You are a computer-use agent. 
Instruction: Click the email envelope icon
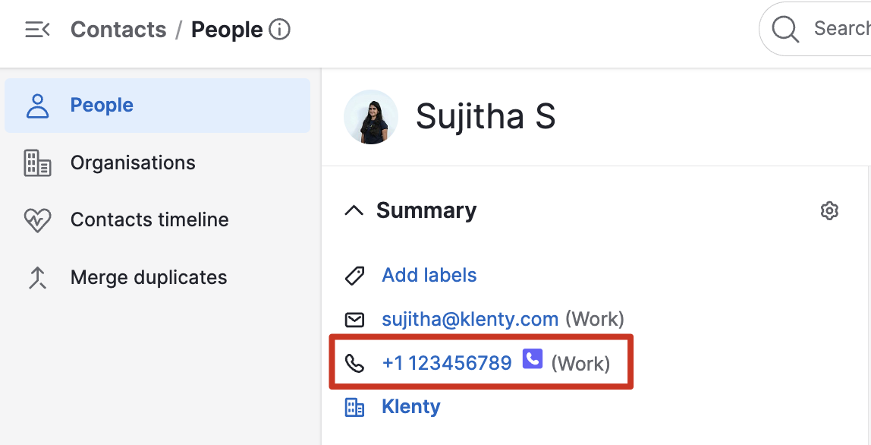coord(354,320)
